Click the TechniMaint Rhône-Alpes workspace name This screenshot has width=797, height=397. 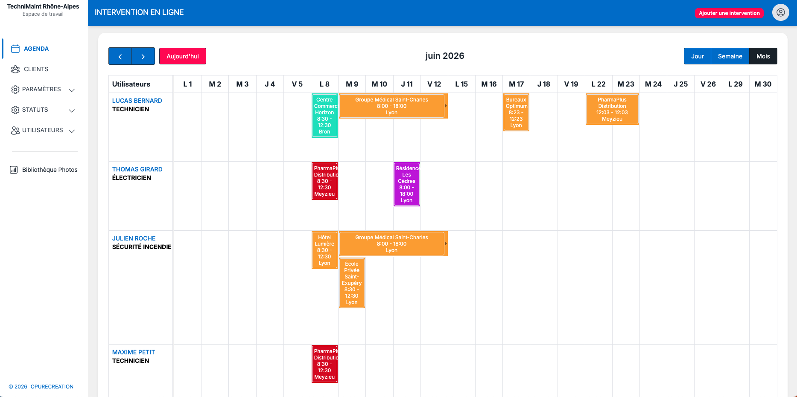43,6
